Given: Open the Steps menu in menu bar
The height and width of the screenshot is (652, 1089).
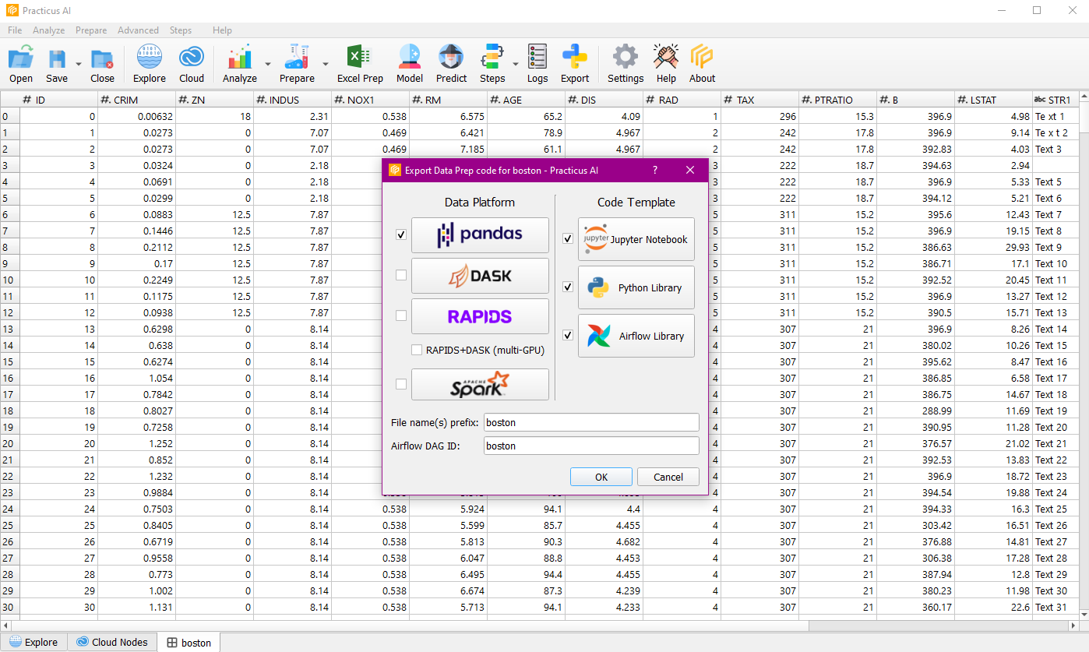Looking at the screenshot, I should [181, 30].
